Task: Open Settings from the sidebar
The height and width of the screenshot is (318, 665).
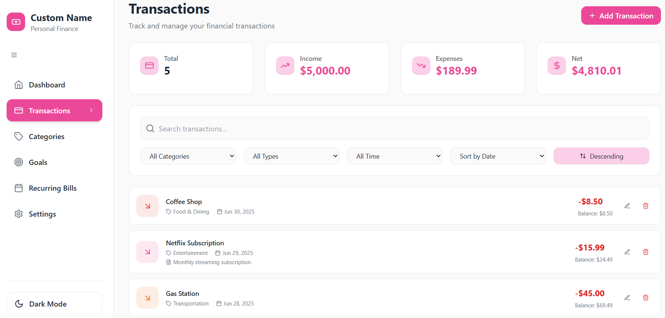Action: pos(42,214)
